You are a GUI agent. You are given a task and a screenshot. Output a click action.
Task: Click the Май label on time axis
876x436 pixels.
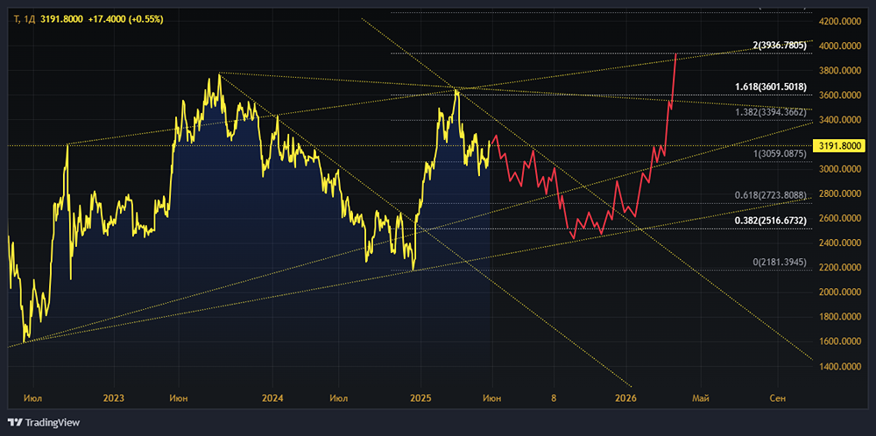[x=701, y=398]
